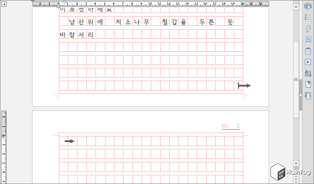Screen dimensions: 314x184
Task: Click the first-line indent marker on the ruler
Action: [65, 2]
